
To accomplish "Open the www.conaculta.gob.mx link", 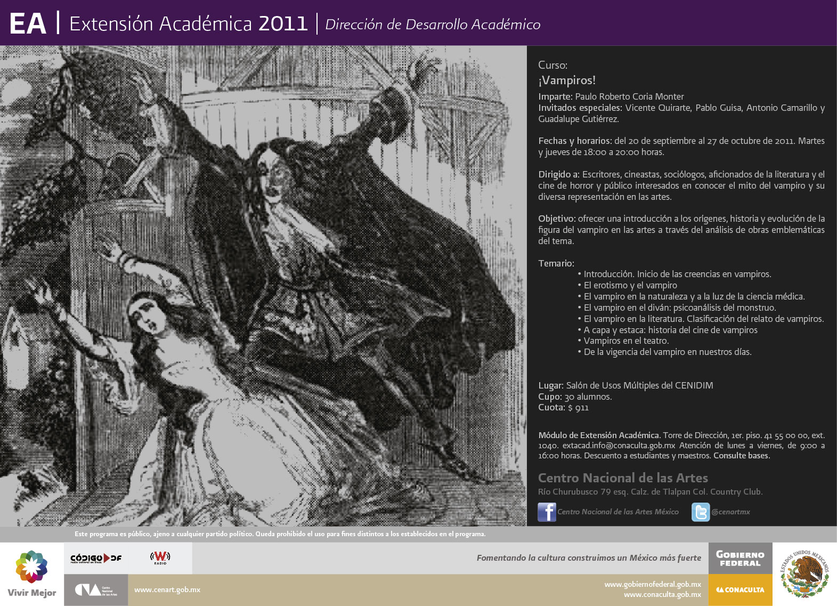I will pos(662,594).
